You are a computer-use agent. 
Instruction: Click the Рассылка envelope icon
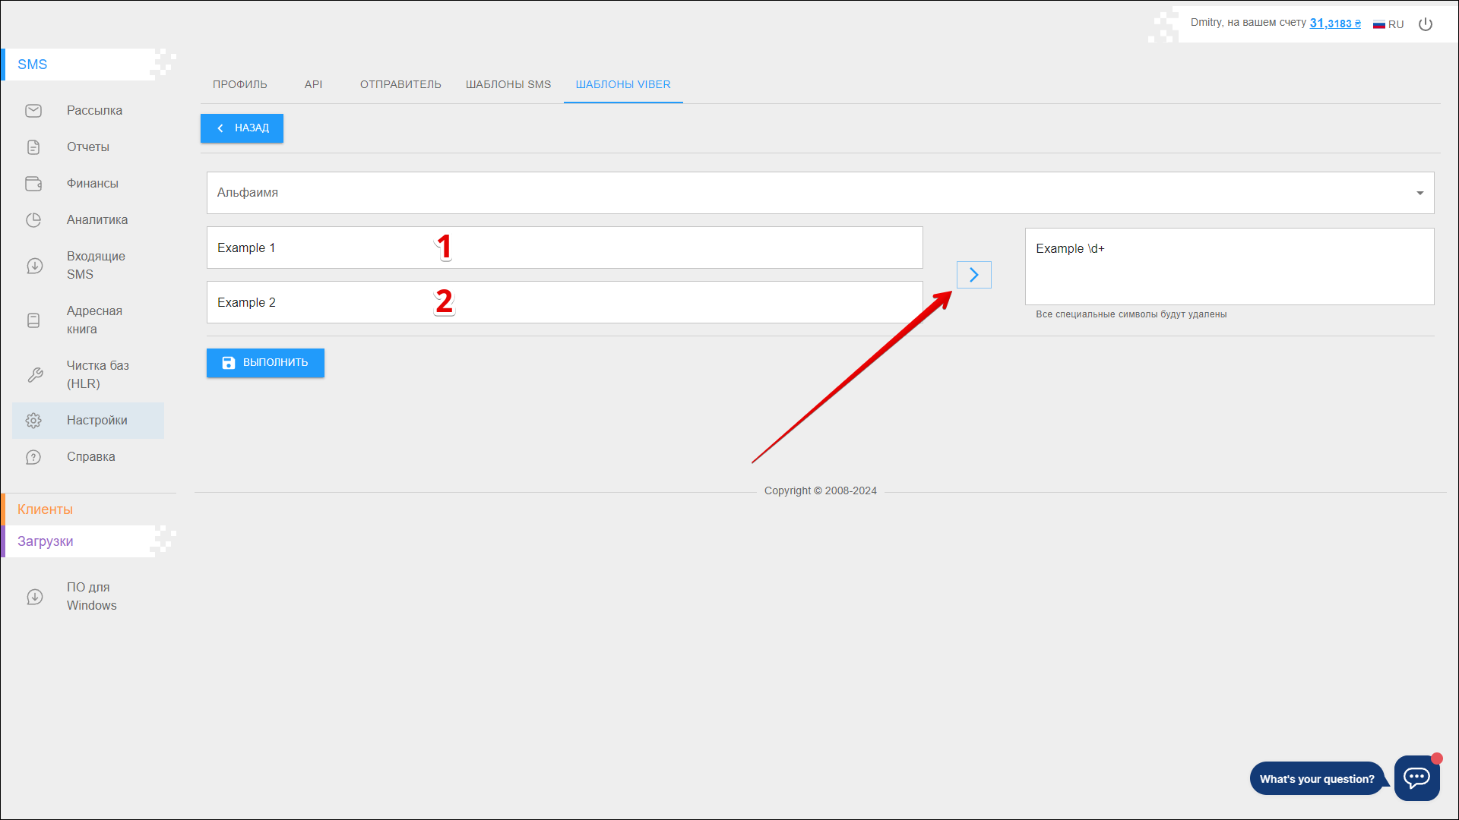[33, 111]
